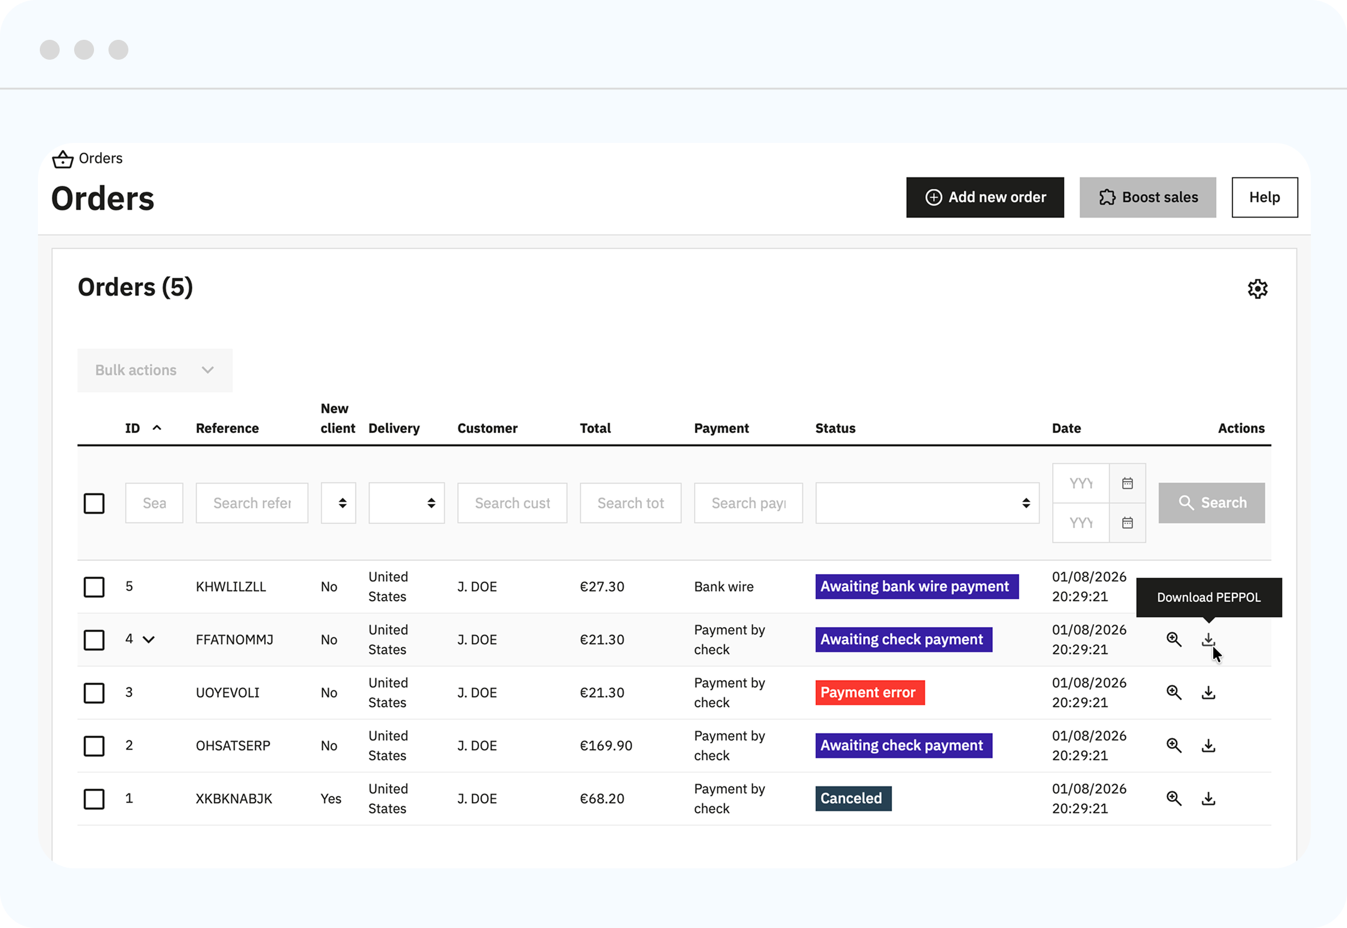Screen dimensions: 1347x928
Task: Open the Bulk actions dropdown
Action: 154,370
